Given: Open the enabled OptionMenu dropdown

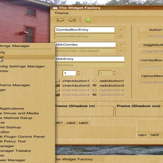Looking at the screenshot, I should pyautogui.click(x=151, y=76).
